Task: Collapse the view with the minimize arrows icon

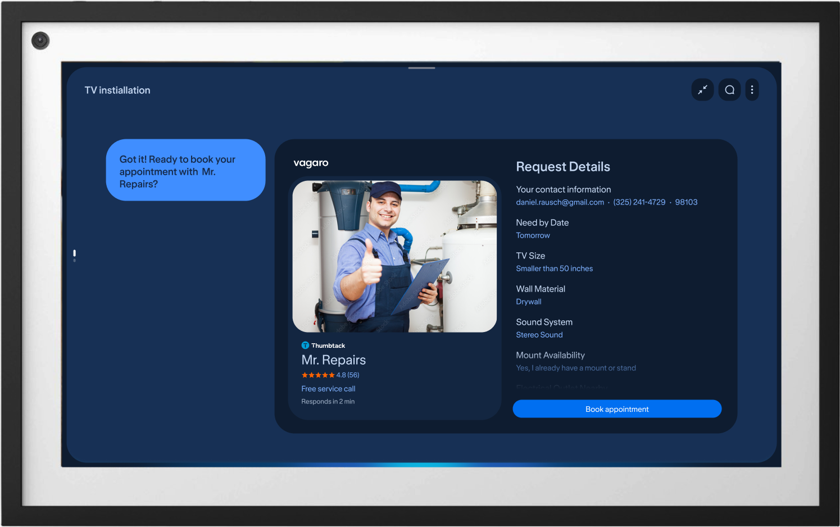Action: [x=702, y=90]
